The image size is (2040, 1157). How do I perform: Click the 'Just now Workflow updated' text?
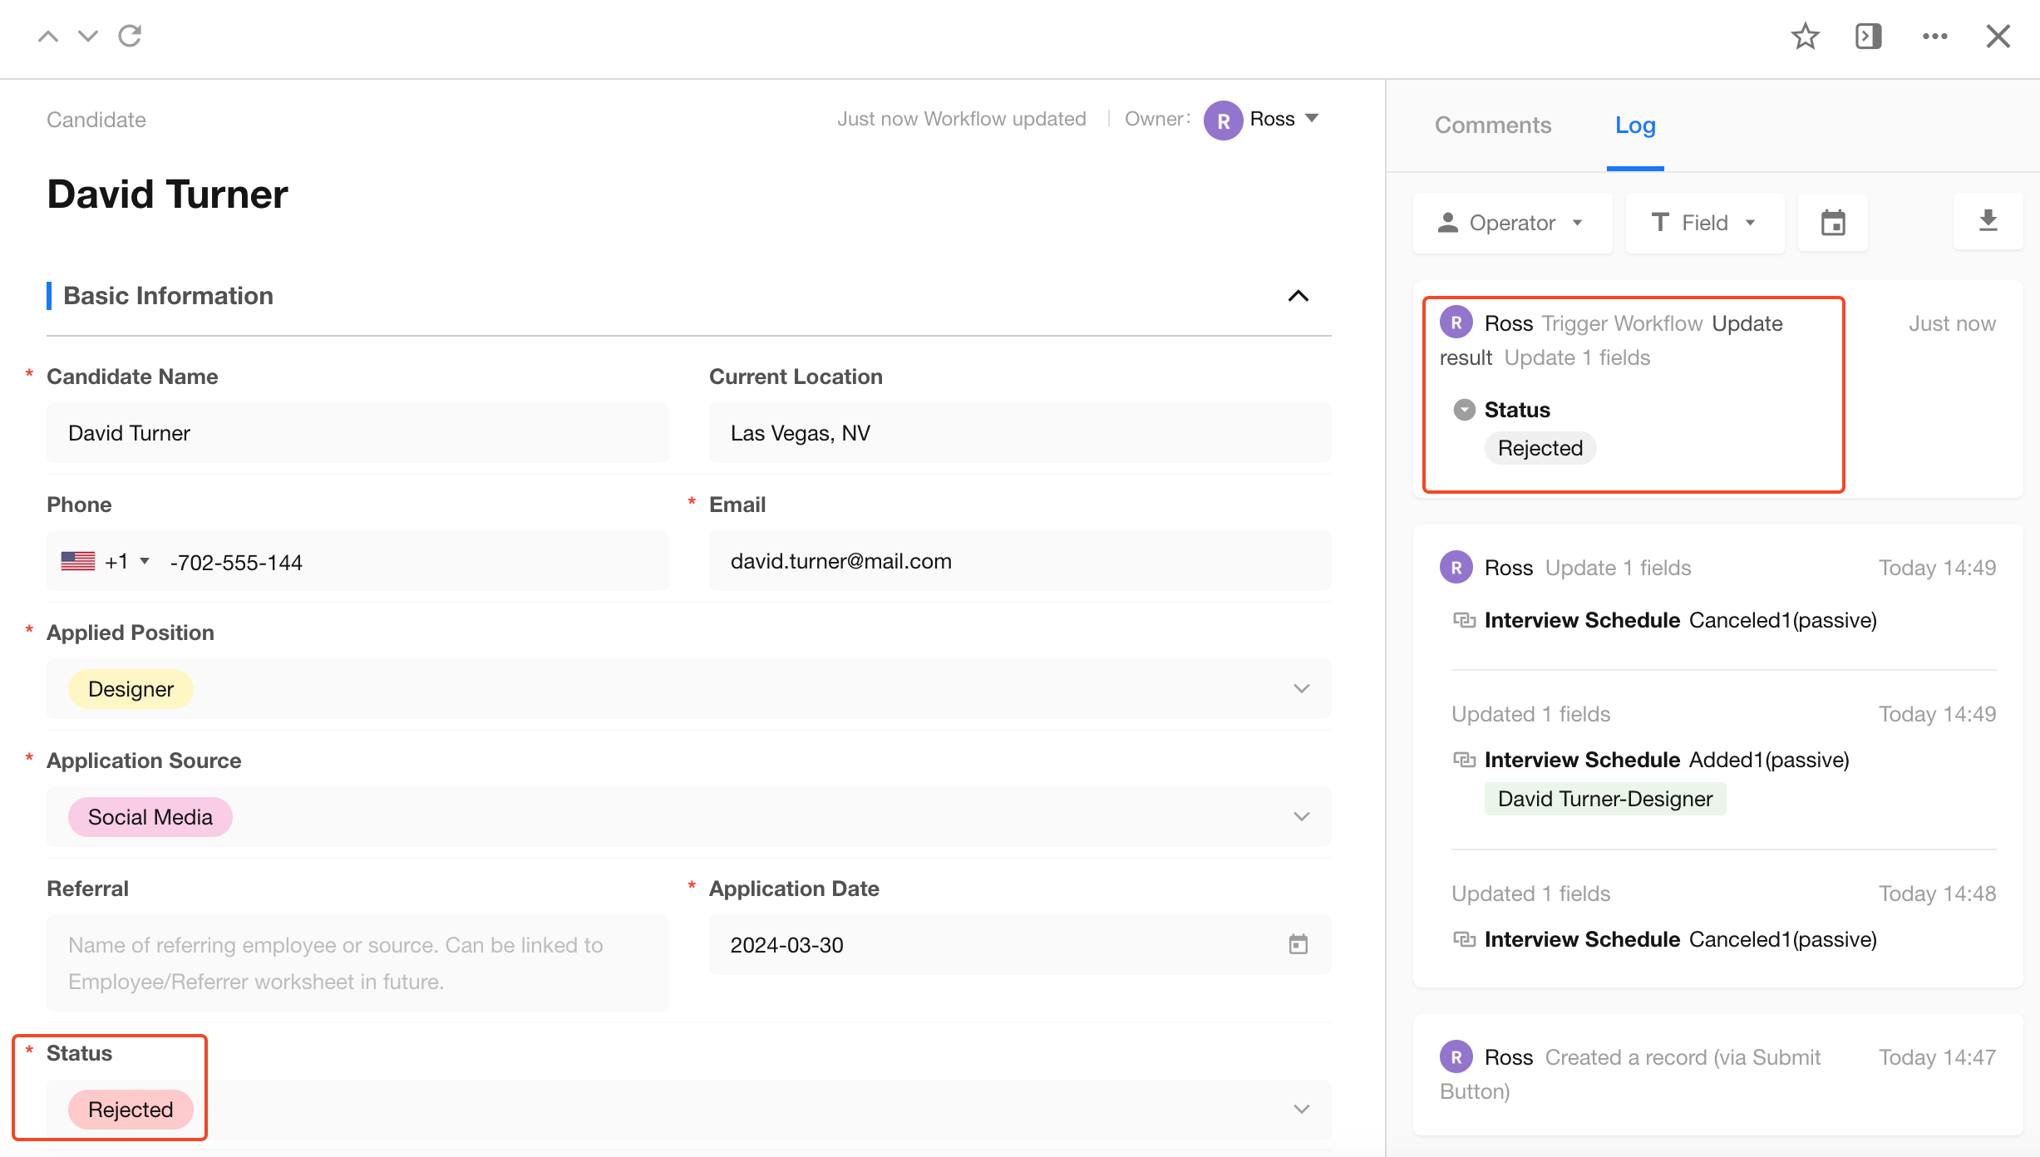962,119
